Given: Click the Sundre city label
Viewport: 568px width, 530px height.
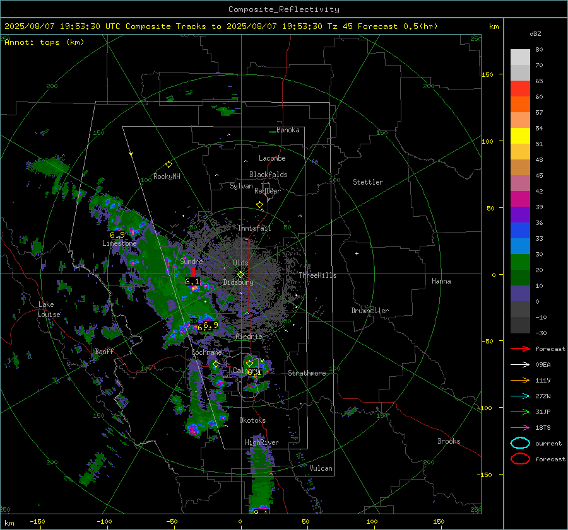Looking at the screenshot, I should pos(191,261).
